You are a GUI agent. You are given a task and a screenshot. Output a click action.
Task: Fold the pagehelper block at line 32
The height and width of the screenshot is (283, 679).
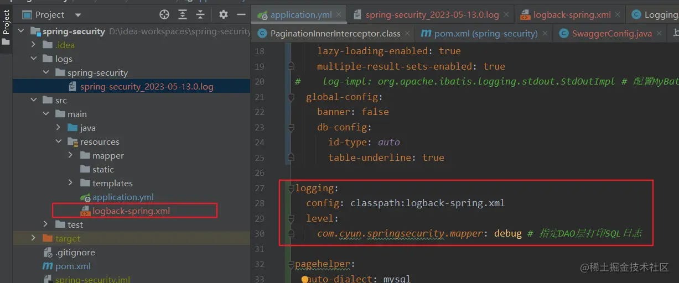pyautogui.click(x=291, y=264)
